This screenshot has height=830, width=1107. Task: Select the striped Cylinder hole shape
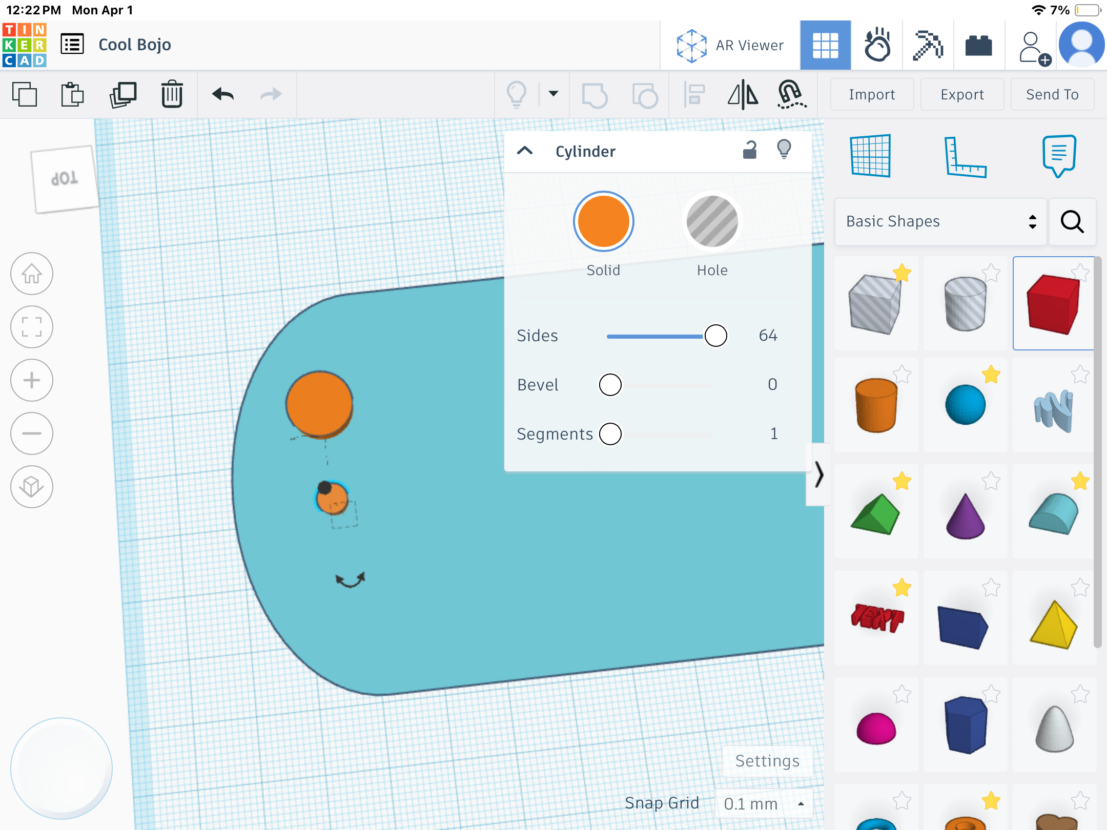[965, 304]
